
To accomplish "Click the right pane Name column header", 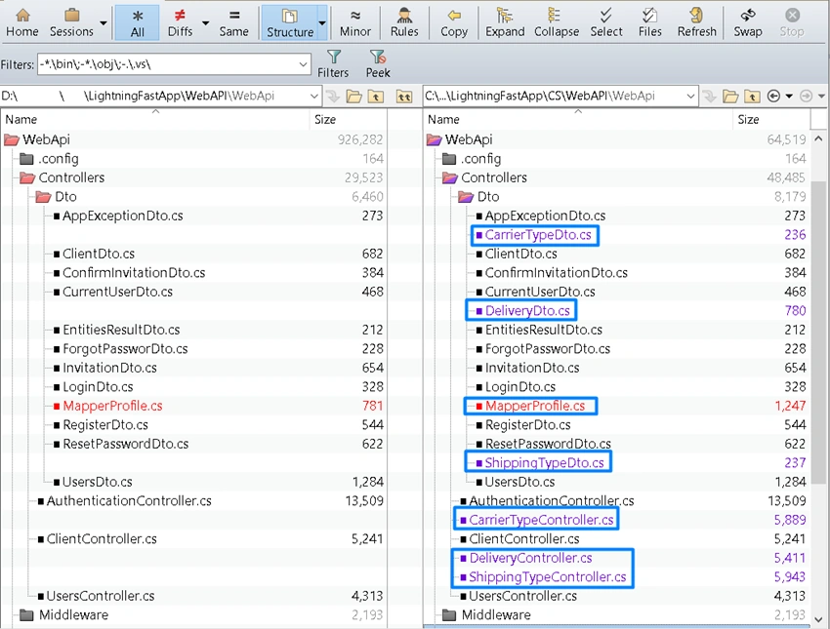I will (x=578, y=119).
